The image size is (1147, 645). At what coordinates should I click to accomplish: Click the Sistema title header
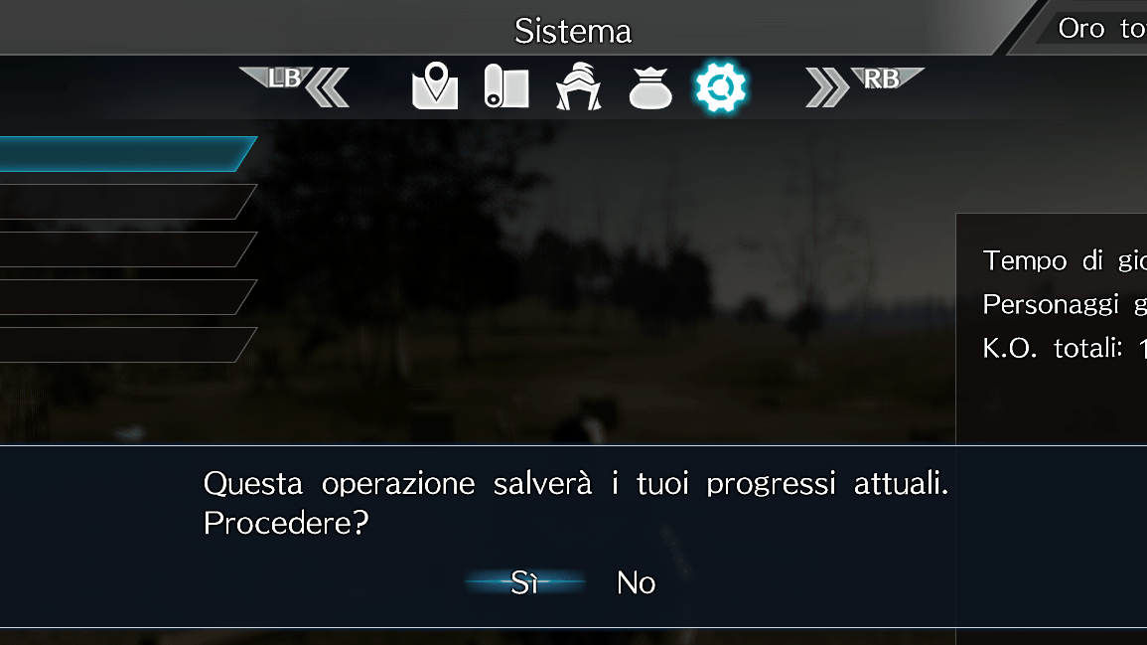573,31
